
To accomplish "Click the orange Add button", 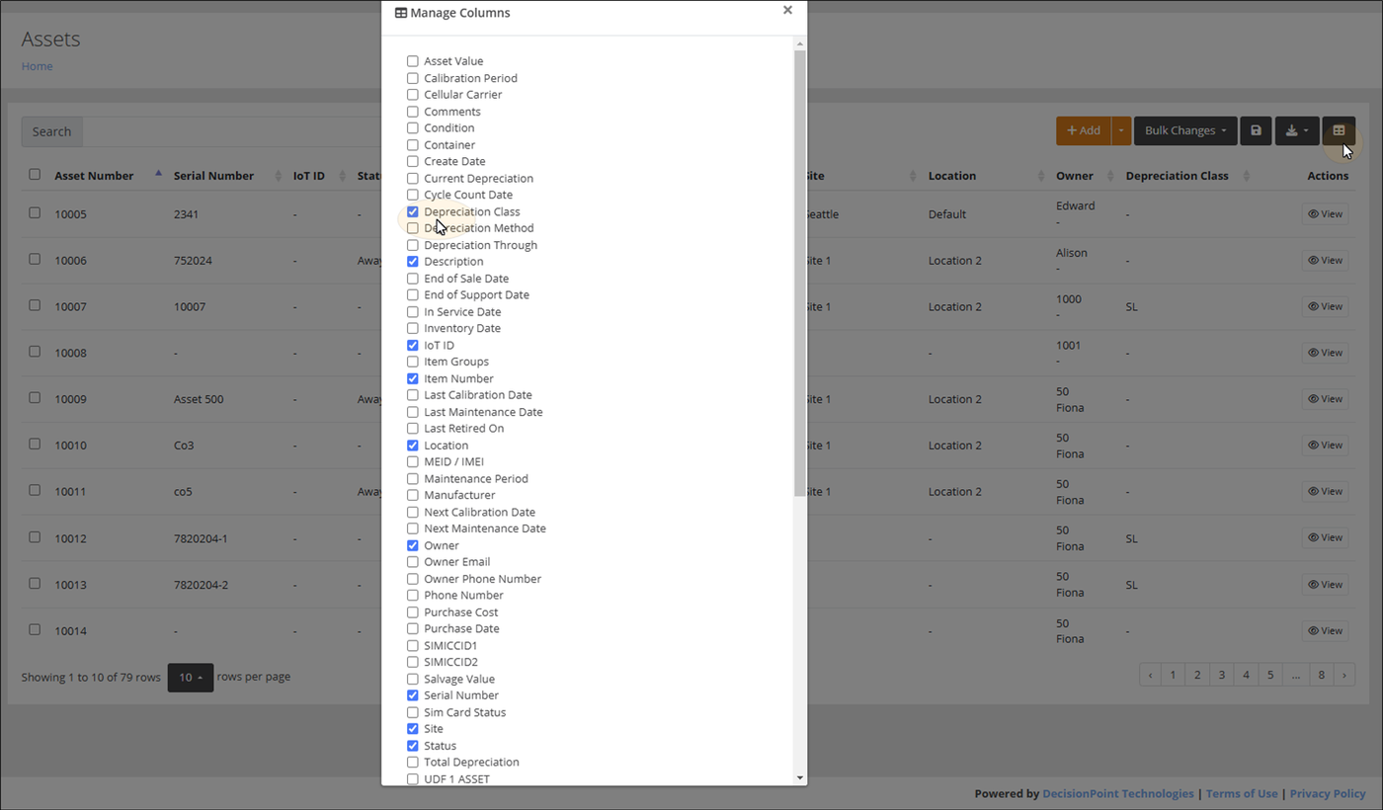I will pos(1084,130).
